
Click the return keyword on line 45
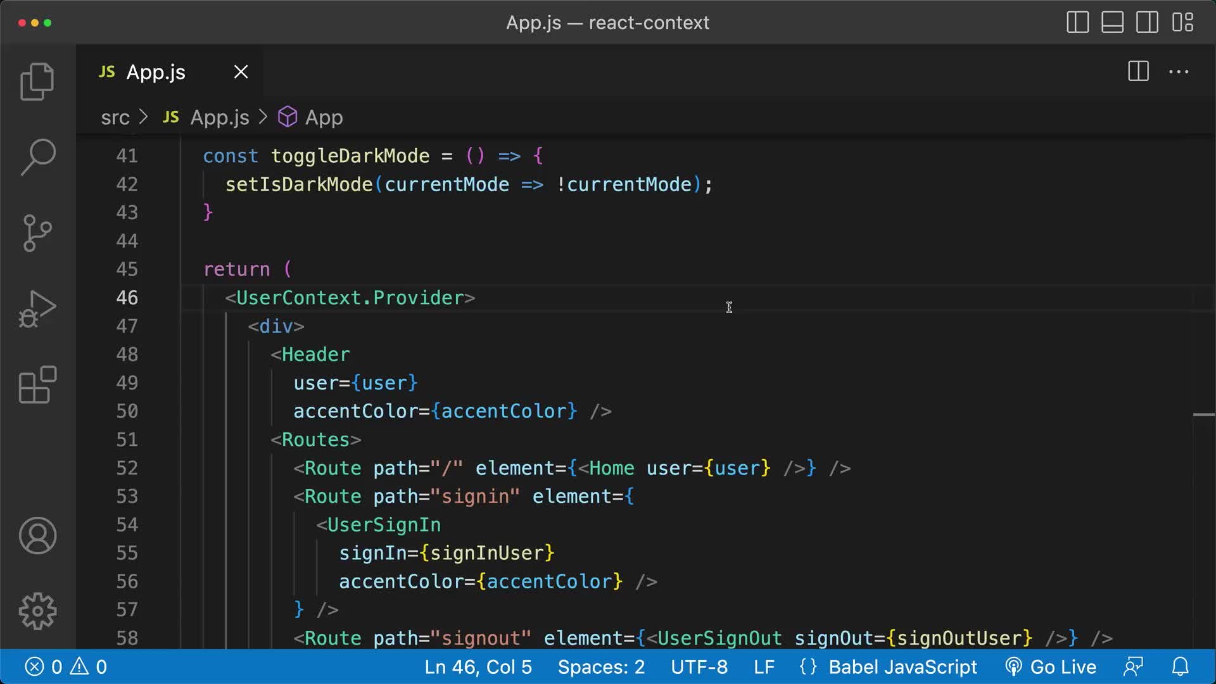point(236,269)
